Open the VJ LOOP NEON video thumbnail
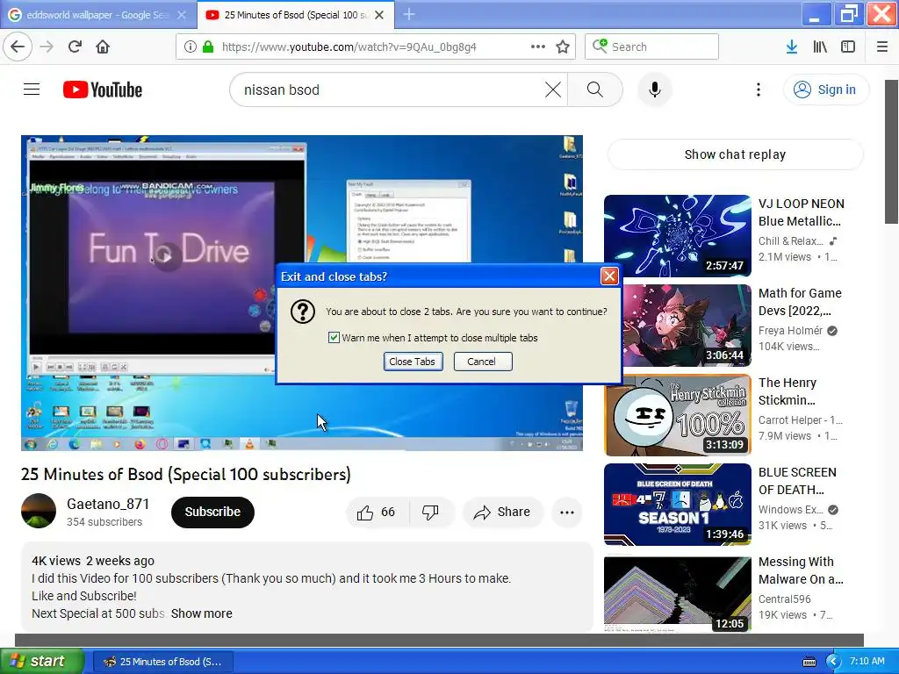Image resolution: width=899 pixels, height=674 pixels. pyautogui.click(x=678, y=235)
